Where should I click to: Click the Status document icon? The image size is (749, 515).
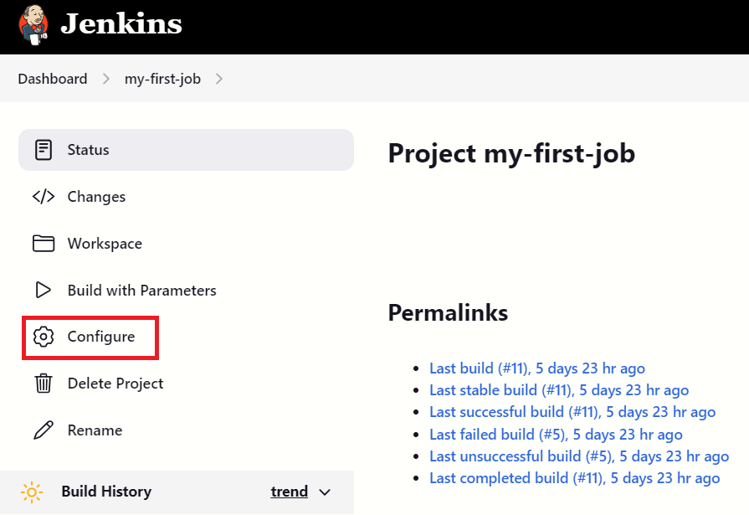pos(44,150)
